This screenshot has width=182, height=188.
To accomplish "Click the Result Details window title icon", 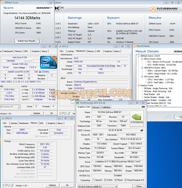I will pos(135,46).
